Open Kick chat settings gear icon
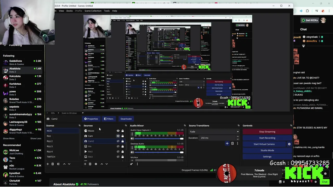This screenshot has height=187, width=333. click(316, 182)
